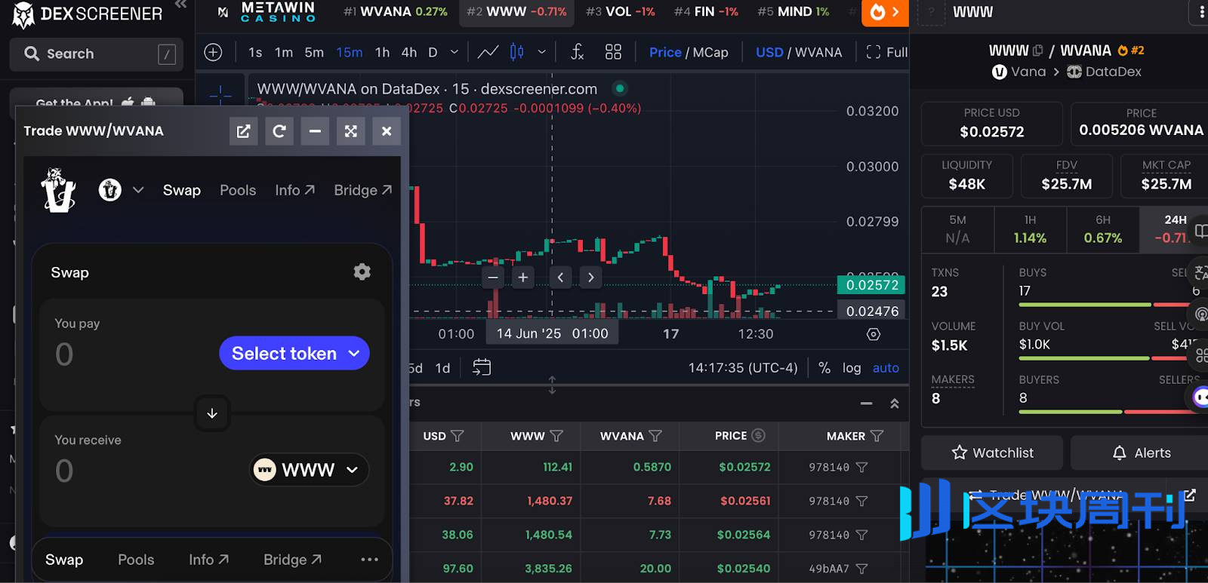1208x583 pixels.
Task: Set chart interval to 5m
Action: pyautogui.click(x=314, y=52)
